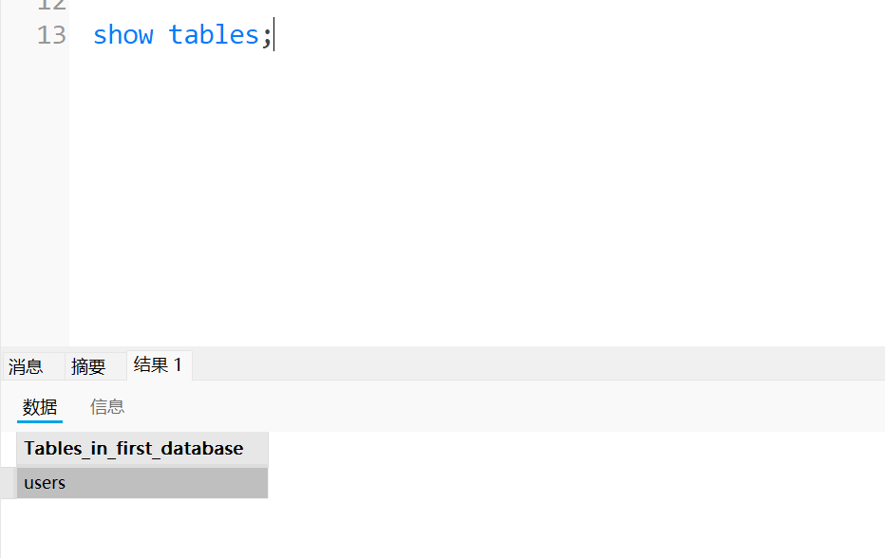Click blank area right of 信息 sub-tab
This screenshot has width=885, height=558.
[475, 407]
